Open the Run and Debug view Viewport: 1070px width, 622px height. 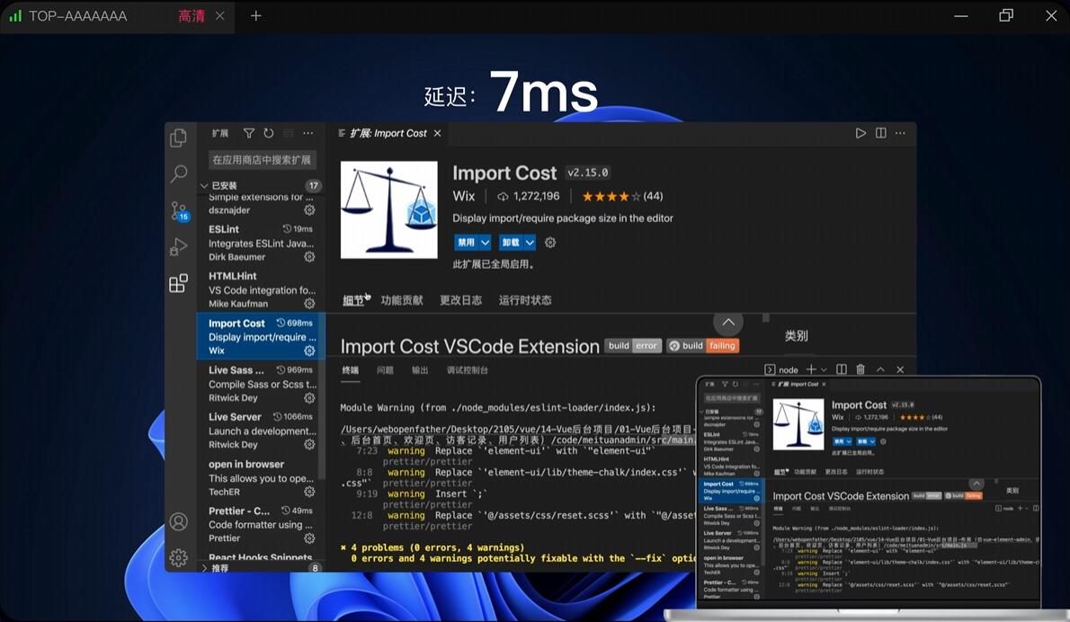[x=178, y=246]
